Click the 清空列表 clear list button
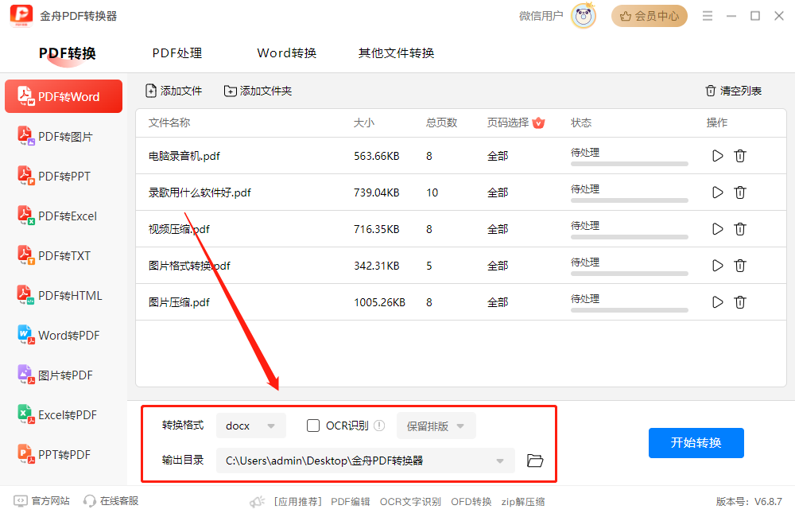The width and height of the screenshot is (795, 517). tap(733, 91)
